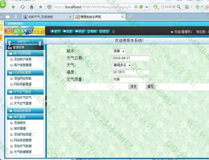Click the 双鱼林设计 logo

tap(24, 31)
